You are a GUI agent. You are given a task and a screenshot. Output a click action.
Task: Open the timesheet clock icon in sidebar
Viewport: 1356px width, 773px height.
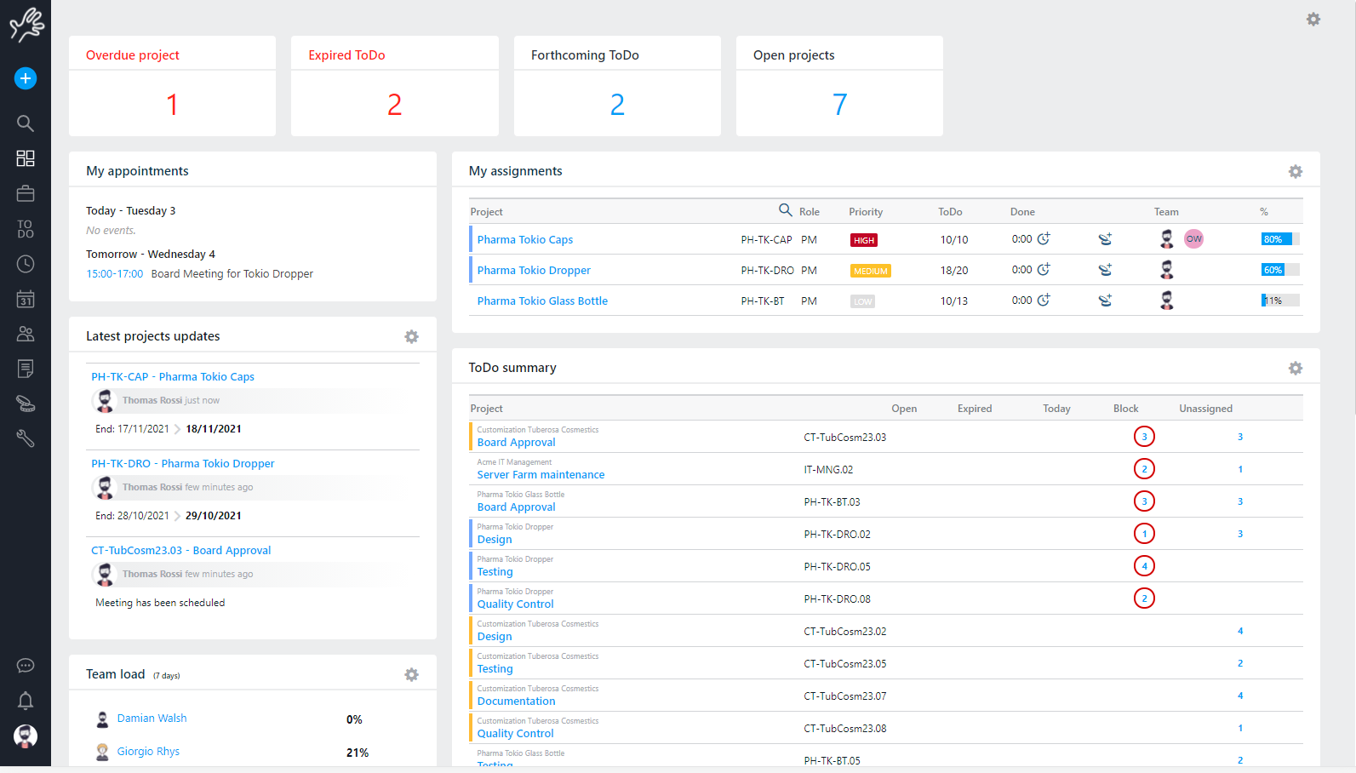(x=26, y=264)
